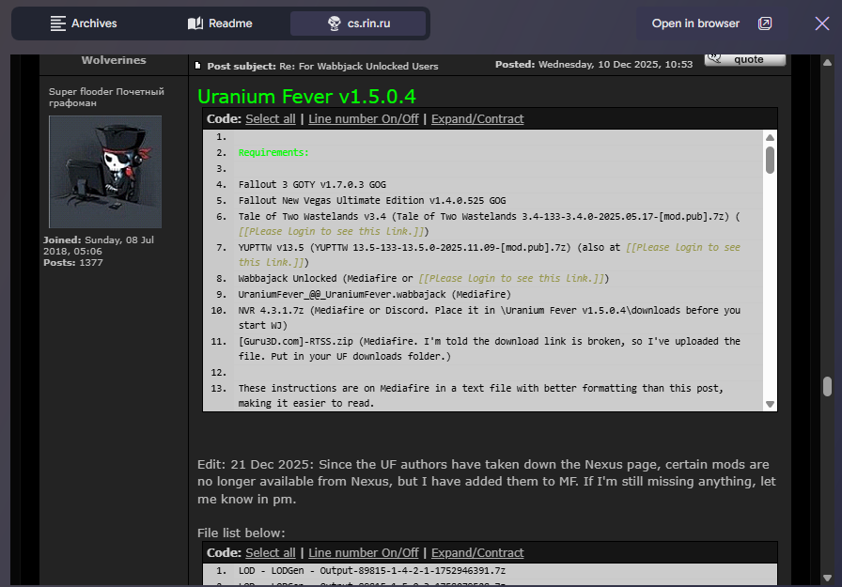842x587 pixels.
Task: Click line Fallout 3 GOTY v1.7.0.3 GOG
Action: [x=312, y=185]
